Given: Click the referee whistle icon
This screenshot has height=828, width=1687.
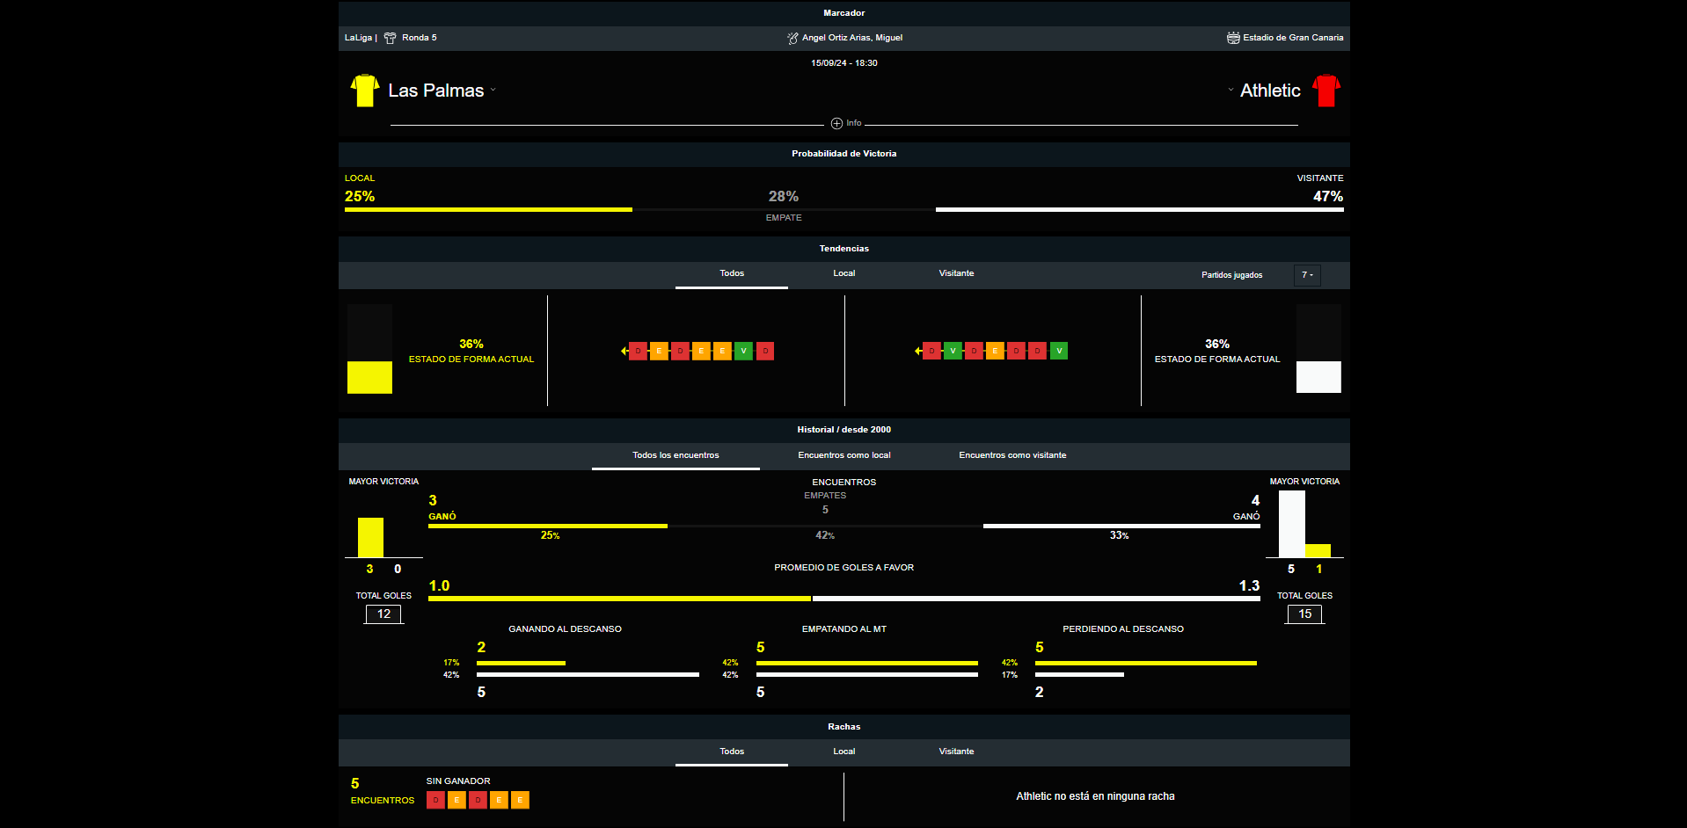Looking at the screenshot, I should point(792,38).
